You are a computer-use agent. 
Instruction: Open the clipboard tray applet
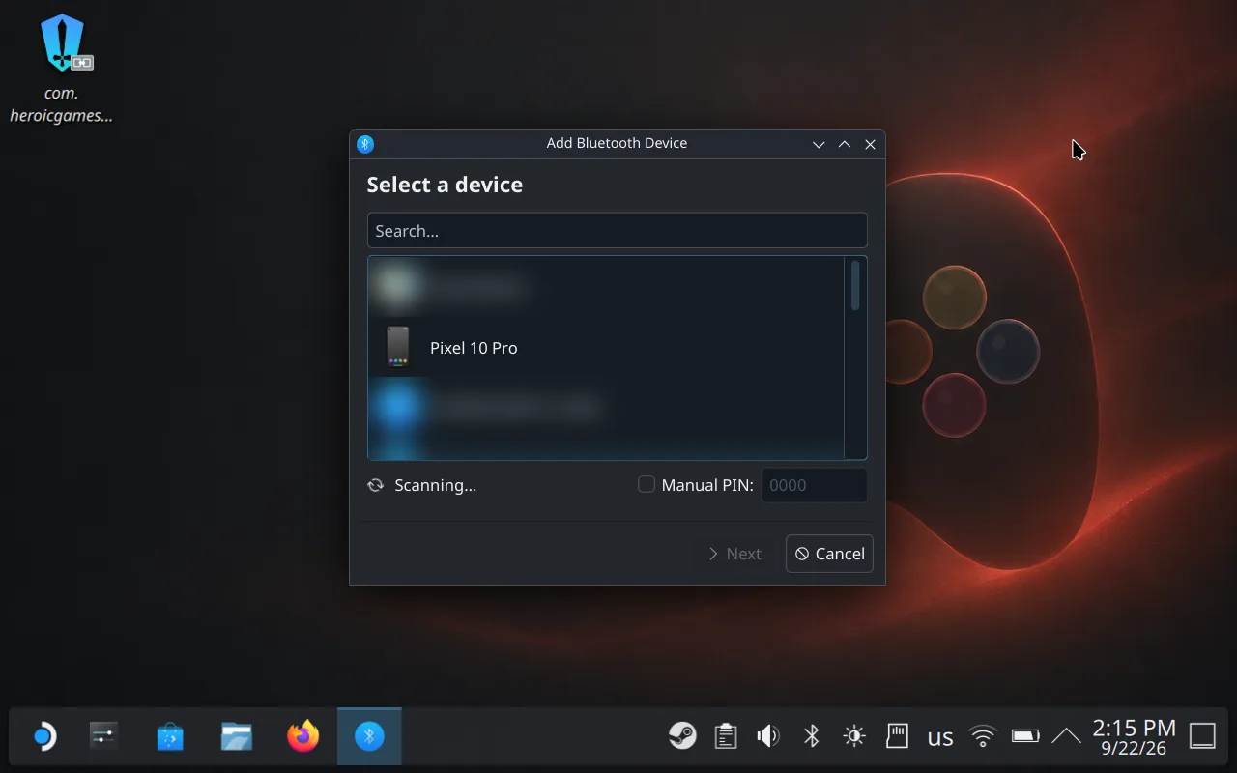pyautogui.click(x=726, y=736)
